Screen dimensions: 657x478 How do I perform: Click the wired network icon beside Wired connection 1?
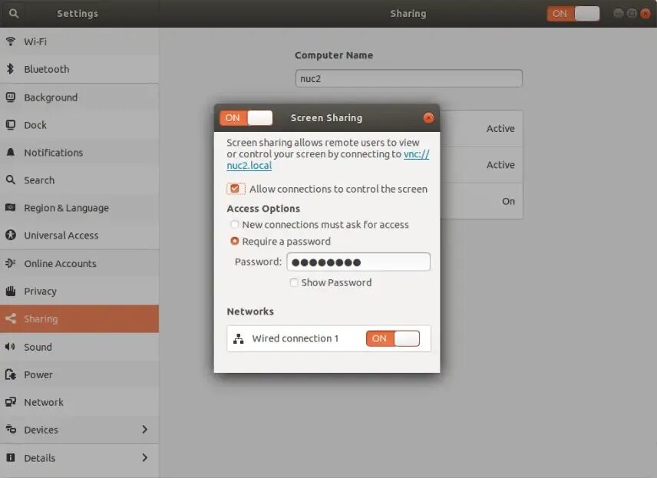[239, 338]
